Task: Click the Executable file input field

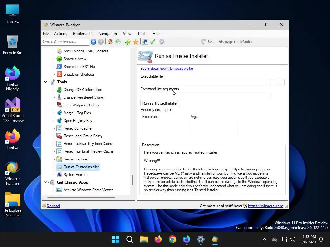Action: click(205, 82)
